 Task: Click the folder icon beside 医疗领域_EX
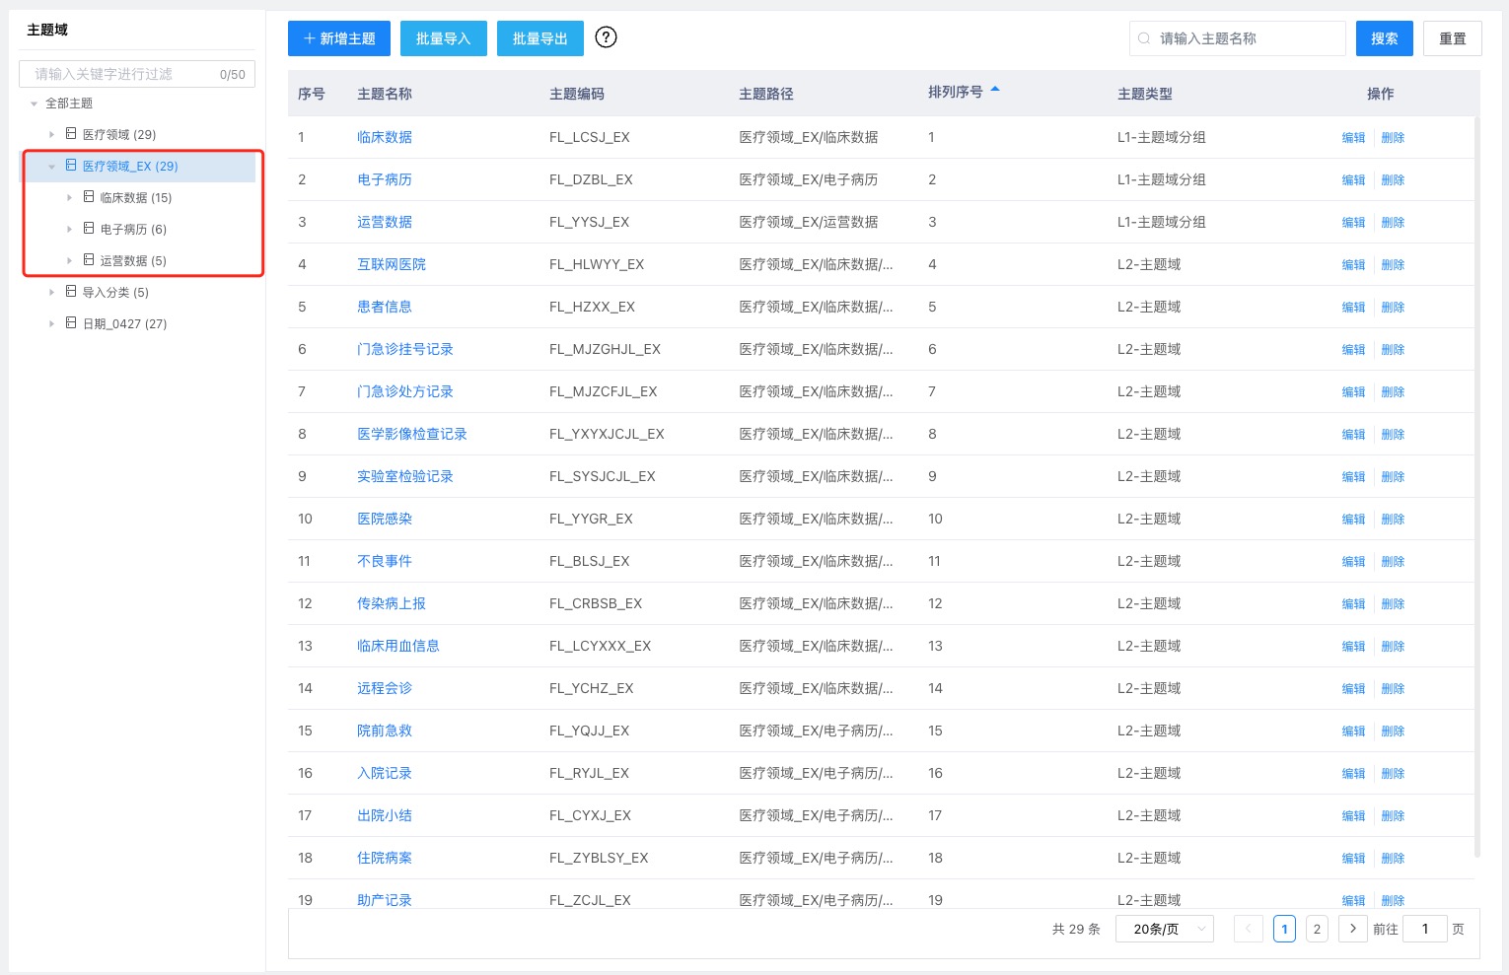pyautogui.click(x=71, y=166)
